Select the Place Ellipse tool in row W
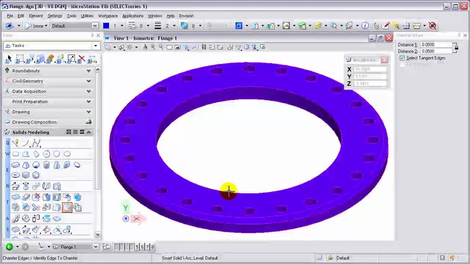The height and width of the screenshot is (264, 470). [67, 154]
